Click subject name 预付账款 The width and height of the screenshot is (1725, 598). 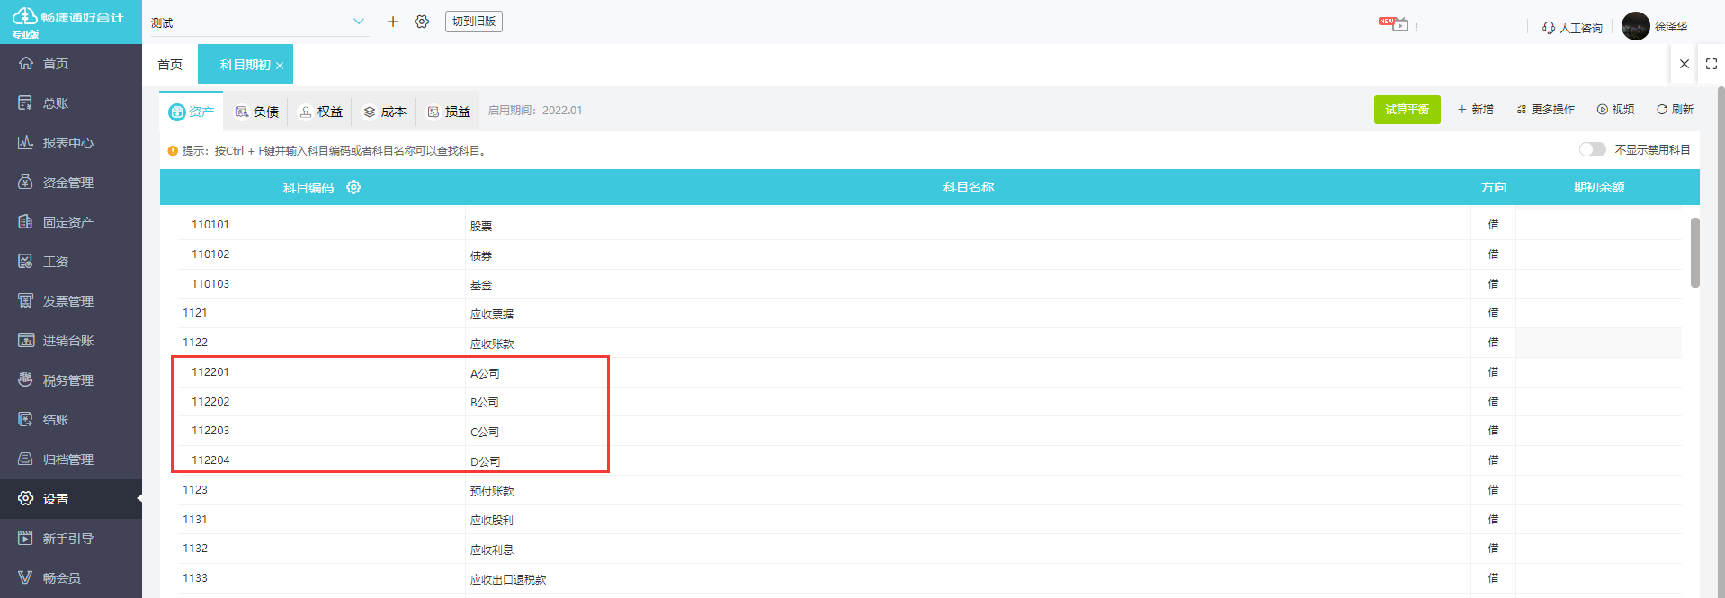tap(492, 491)
